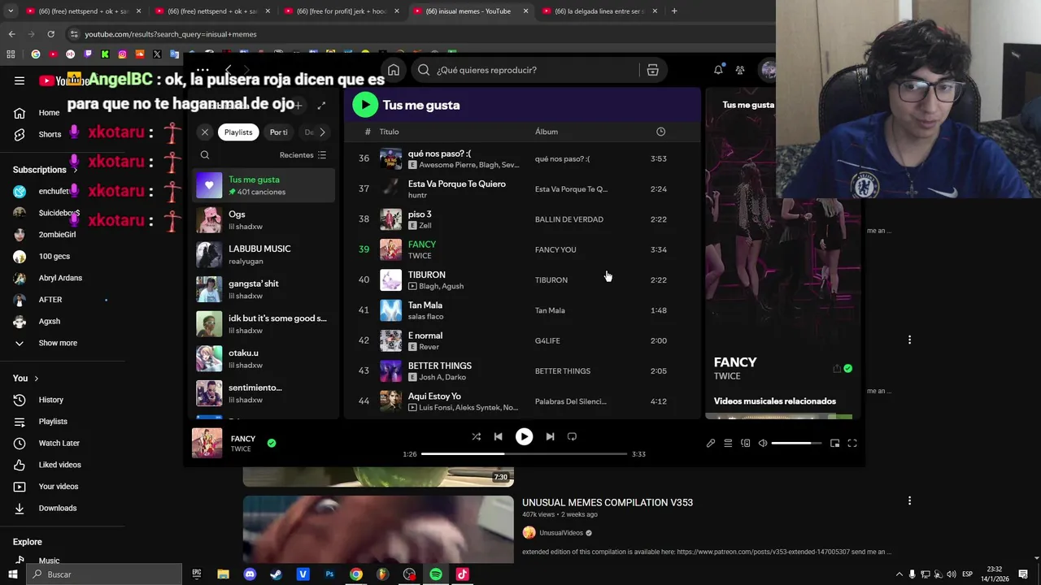The image size is (1041, 585).
Task: Select the Playlists filter chip
Action: point(238,132)
